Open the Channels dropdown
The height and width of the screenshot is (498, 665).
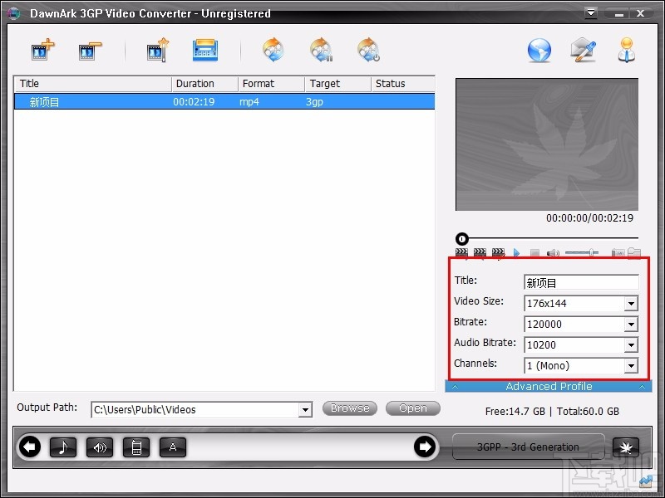[x=630, y=365]
